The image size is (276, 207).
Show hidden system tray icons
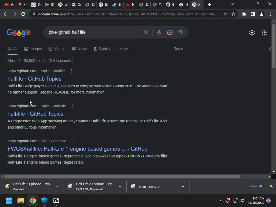[x=221, y=201]
